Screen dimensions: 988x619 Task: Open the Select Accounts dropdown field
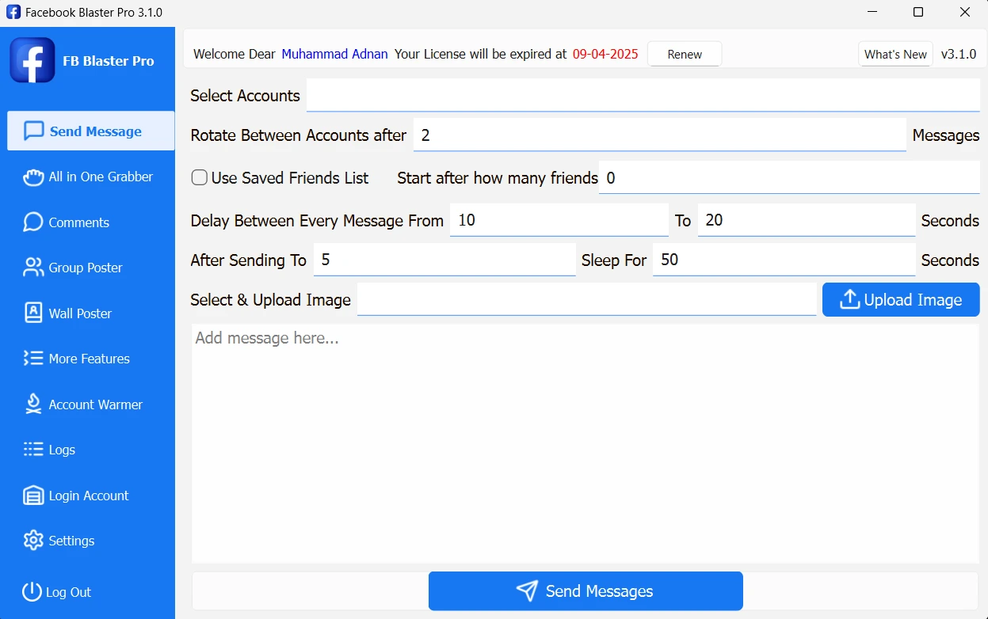[x=642, y=96]
